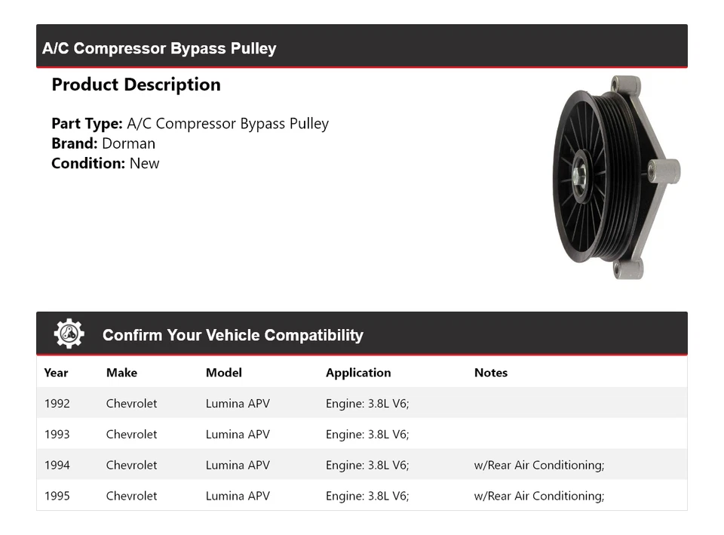Click Lumina APV in the 1992 row
This screenshot has width=724, height=535.
[x=238, y=404]
